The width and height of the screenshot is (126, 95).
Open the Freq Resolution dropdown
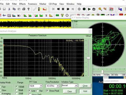(x=58, y=86)
